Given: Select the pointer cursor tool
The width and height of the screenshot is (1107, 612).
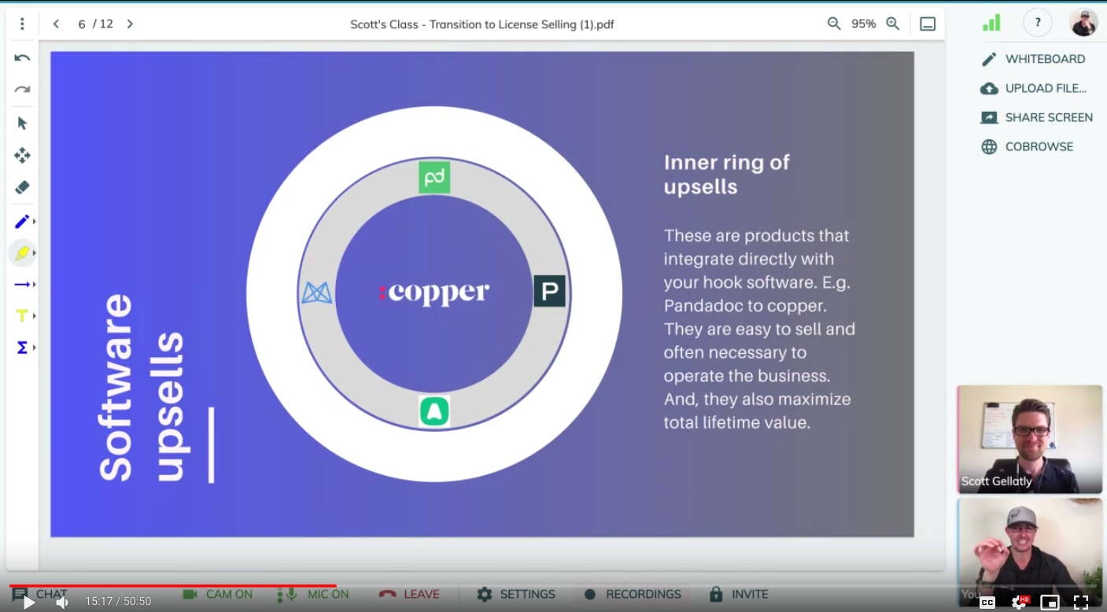Looking at the screenshot, I should coord(22,123).
